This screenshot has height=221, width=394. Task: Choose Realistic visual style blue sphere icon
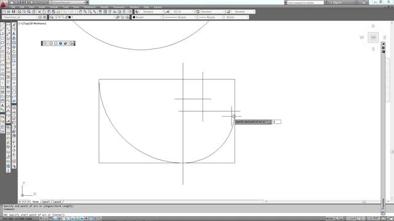coord(60,44)
